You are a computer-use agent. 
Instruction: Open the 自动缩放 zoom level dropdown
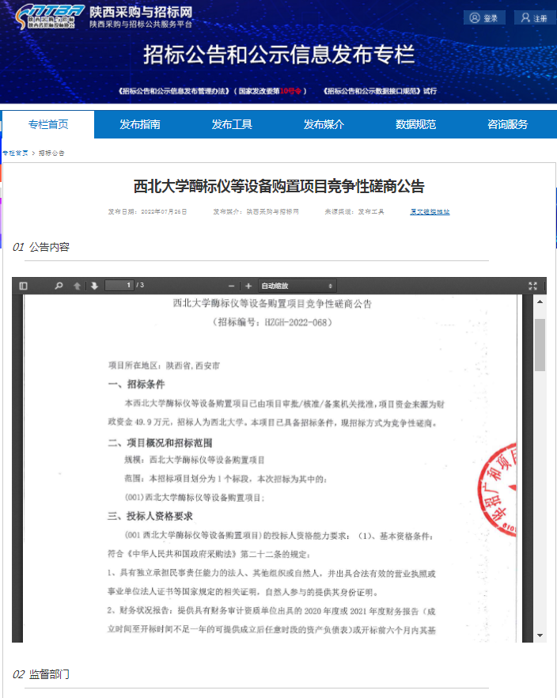pos(297,286)
